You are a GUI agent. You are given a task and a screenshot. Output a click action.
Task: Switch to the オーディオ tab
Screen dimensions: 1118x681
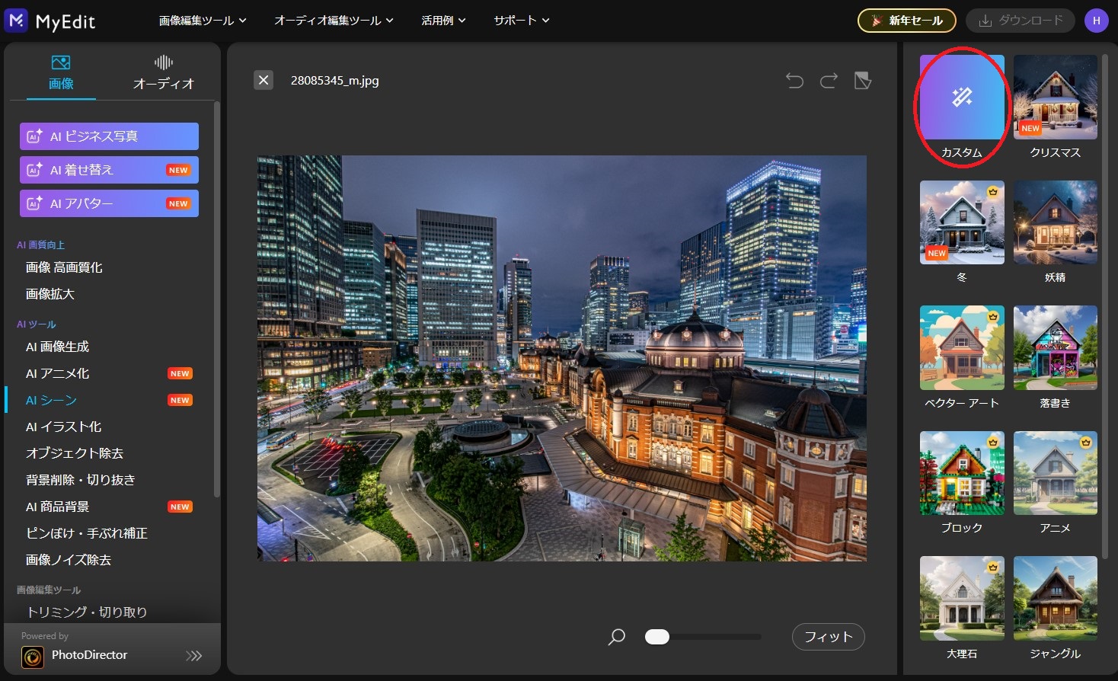coord(164,73)
